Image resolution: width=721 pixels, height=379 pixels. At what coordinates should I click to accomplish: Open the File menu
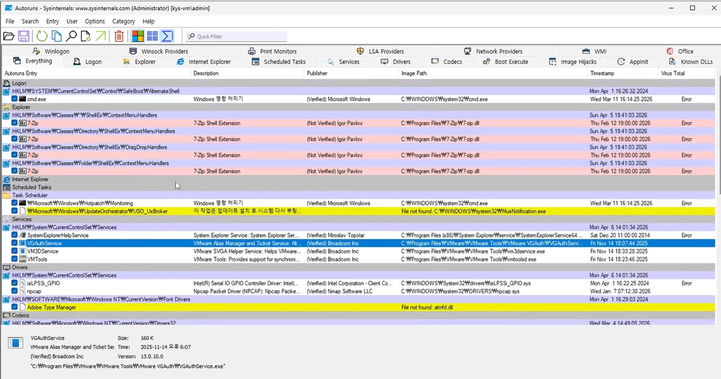pyautogui.click(x=10, y=21)
